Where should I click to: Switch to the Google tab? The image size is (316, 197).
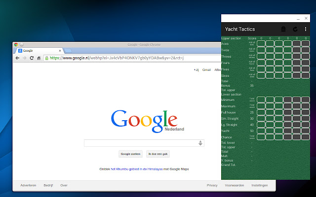[x=39, y=51]
